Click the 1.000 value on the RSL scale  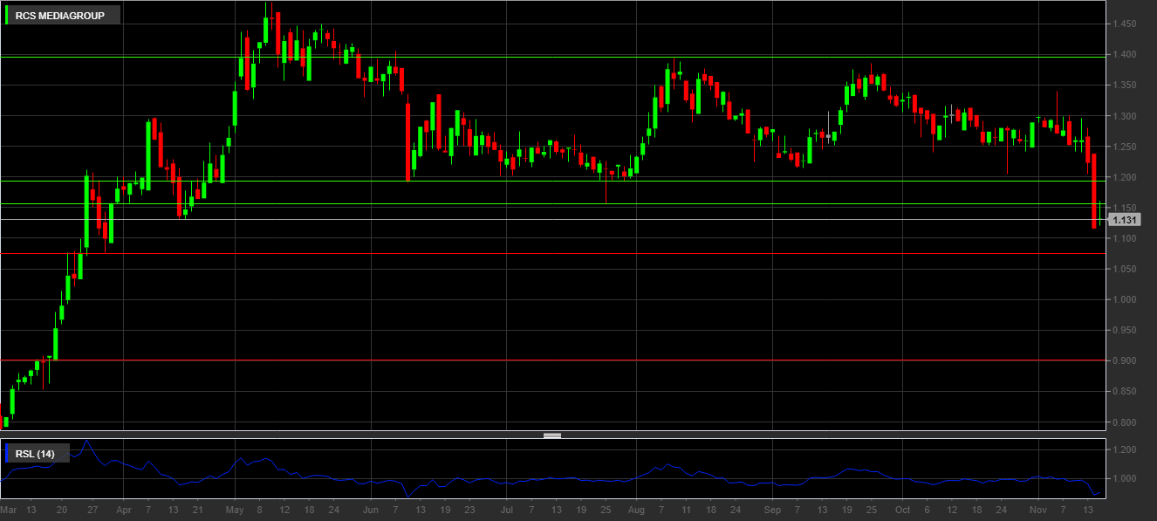[1123, 479]
